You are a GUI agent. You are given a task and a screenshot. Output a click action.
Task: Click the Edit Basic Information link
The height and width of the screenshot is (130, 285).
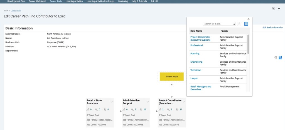[x=272, y=28]
